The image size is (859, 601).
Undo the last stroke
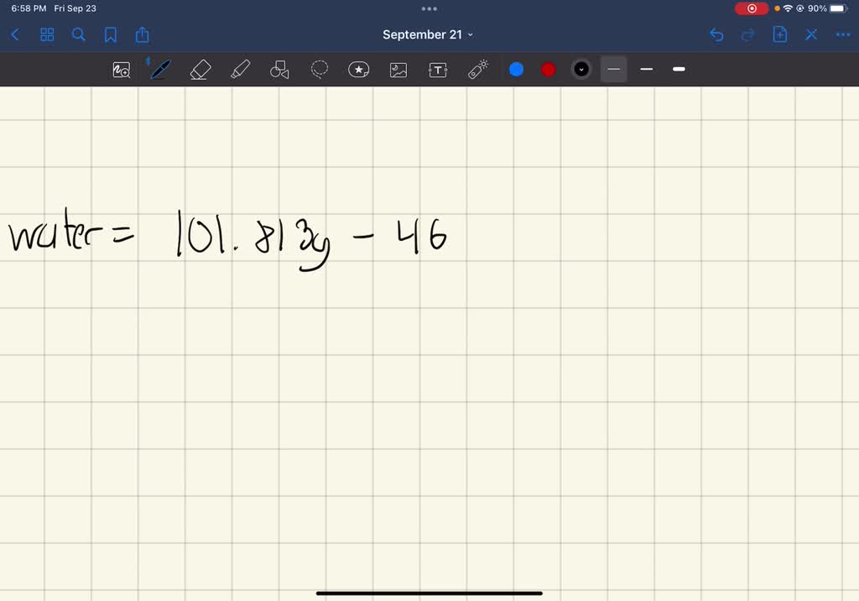click(x=716, y=34)
